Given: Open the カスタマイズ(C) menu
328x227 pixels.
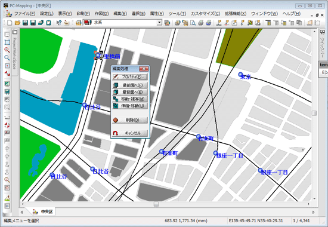Looking at the screenshot, I should tap(205, 14).
